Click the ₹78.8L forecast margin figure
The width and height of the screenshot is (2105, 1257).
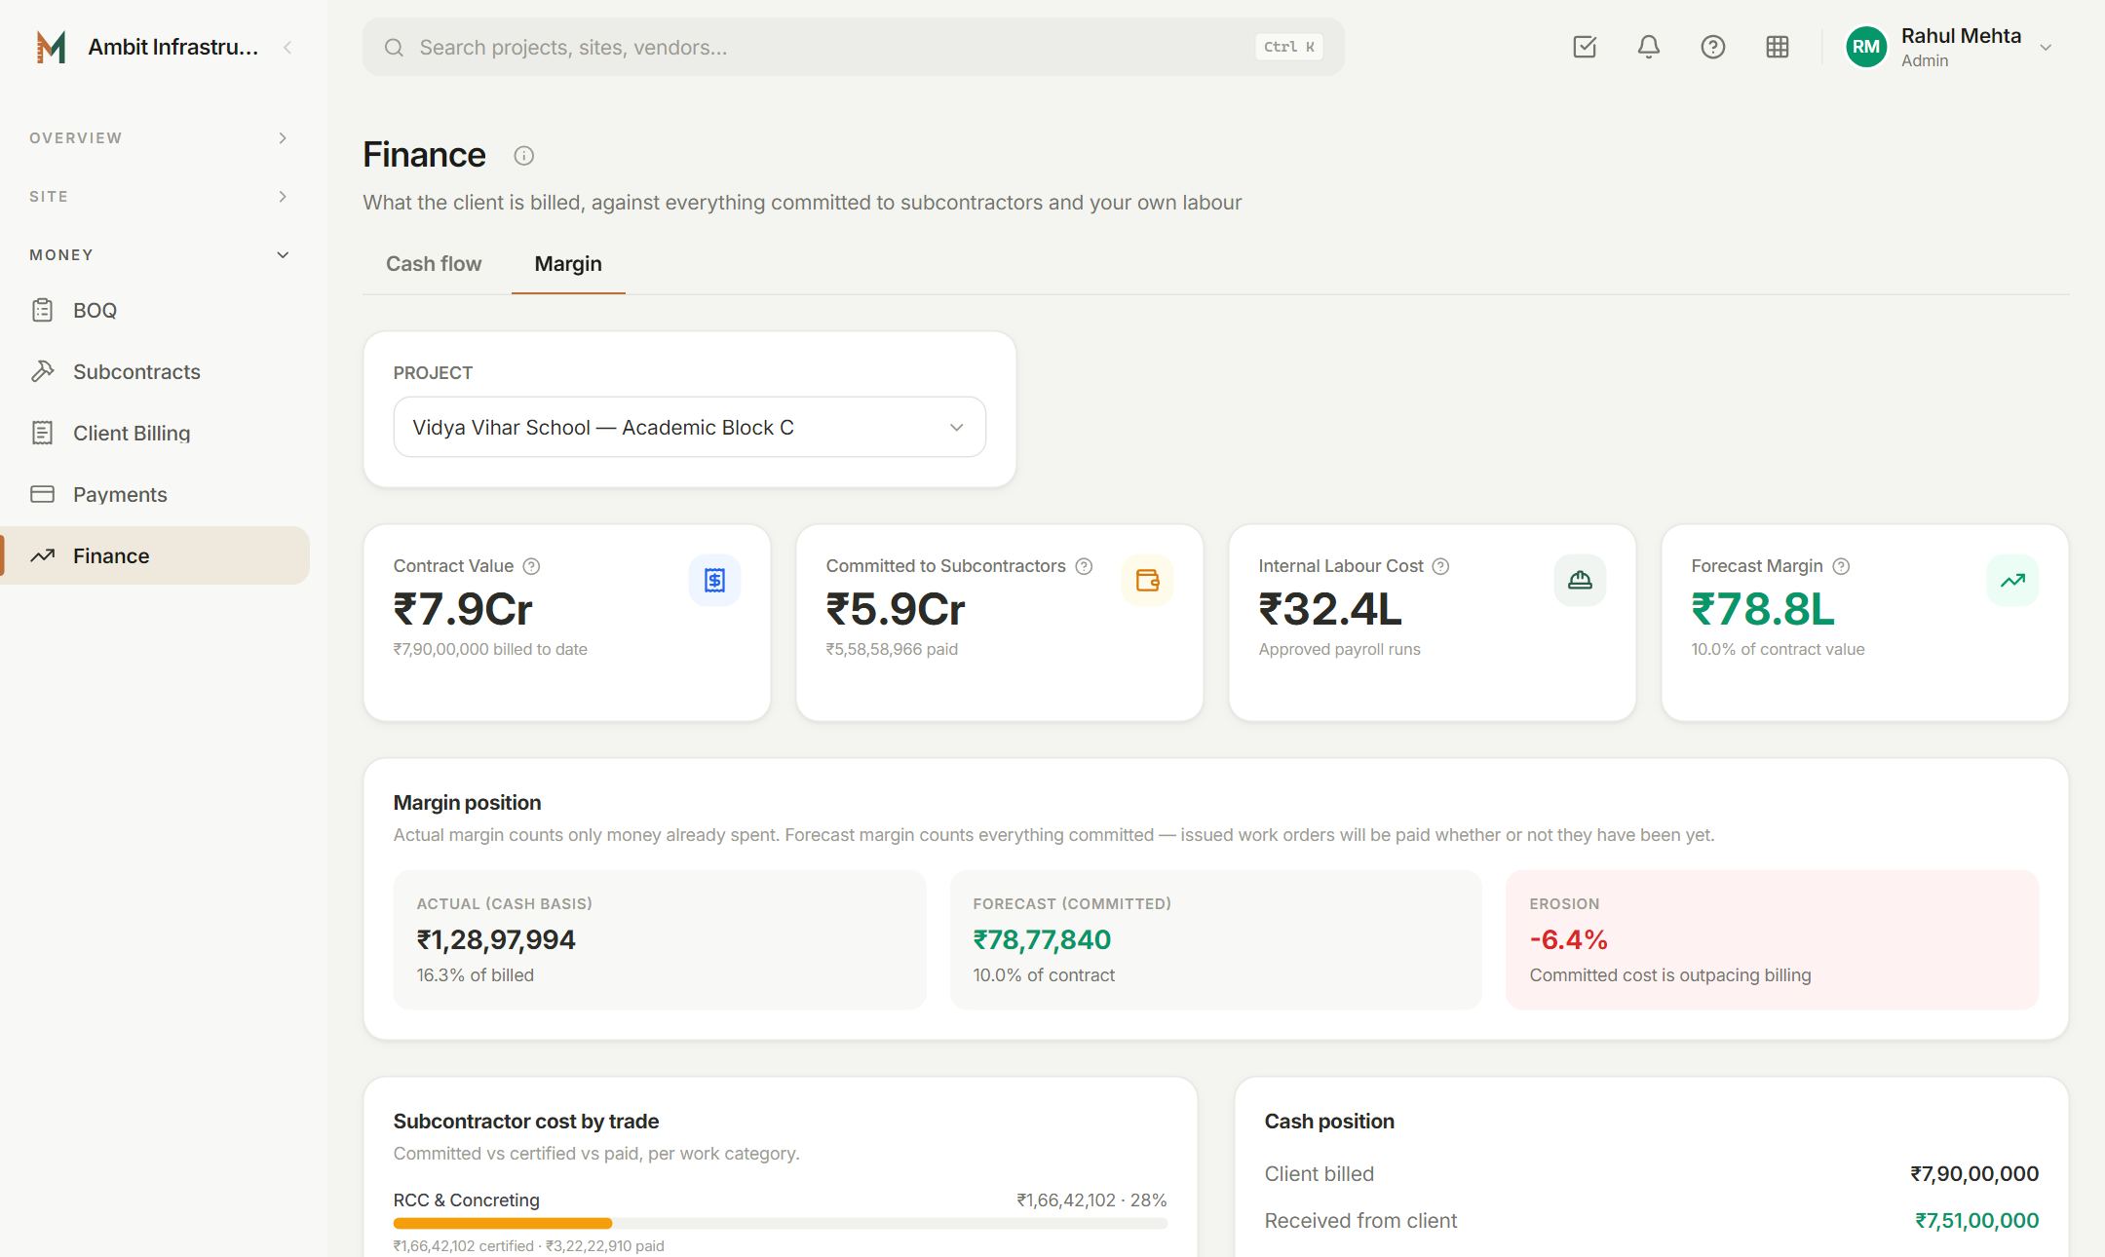(1763, 609)
